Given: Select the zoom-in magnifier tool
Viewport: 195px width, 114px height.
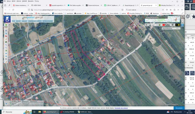Looking at the screenshot, I should (6, 45).
